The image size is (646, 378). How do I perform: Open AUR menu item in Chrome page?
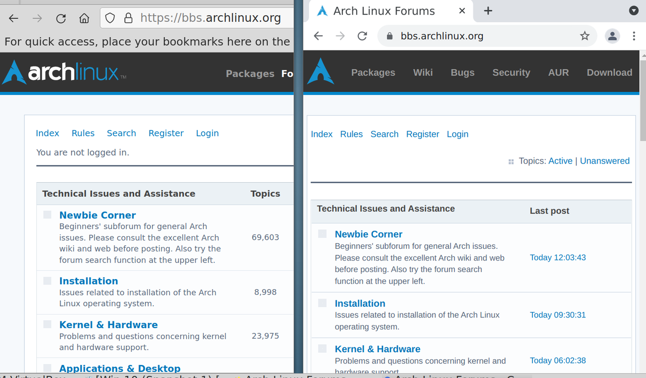pos(559,73)
